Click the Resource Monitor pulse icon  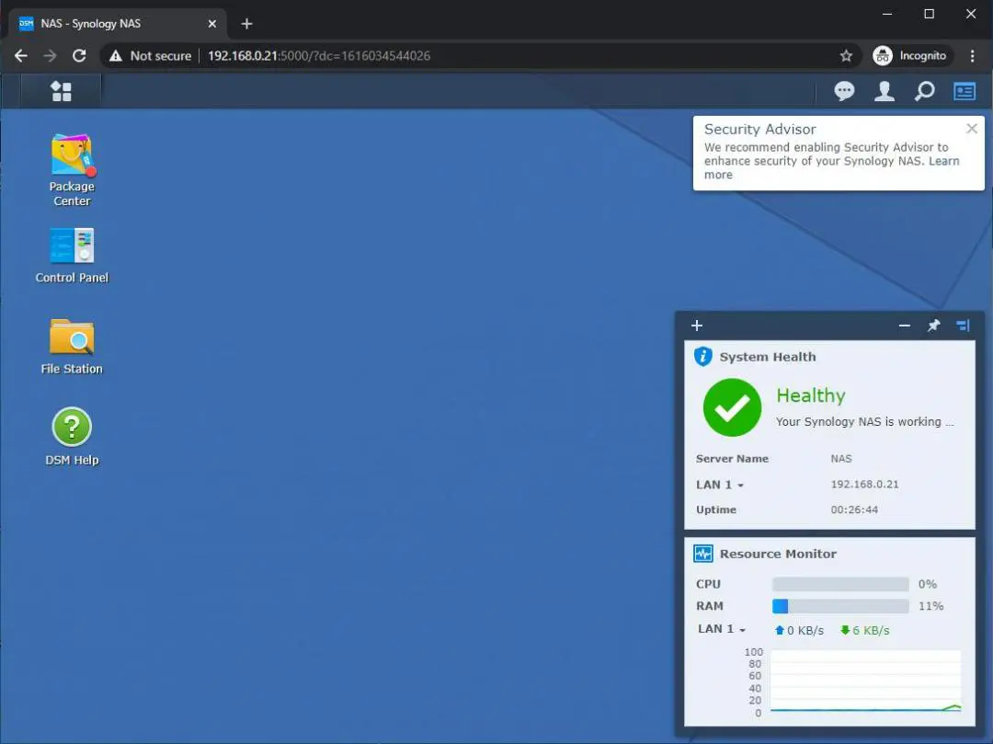tap(703, 554)
